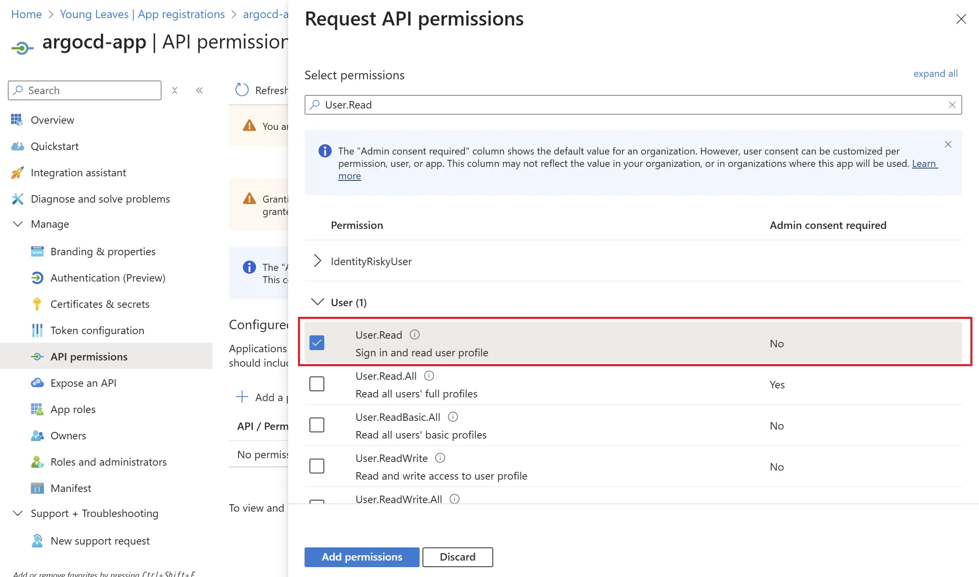This screenshot has width=979, height=577.
Task: Click the New support request person icon
Action: (37, 541)
